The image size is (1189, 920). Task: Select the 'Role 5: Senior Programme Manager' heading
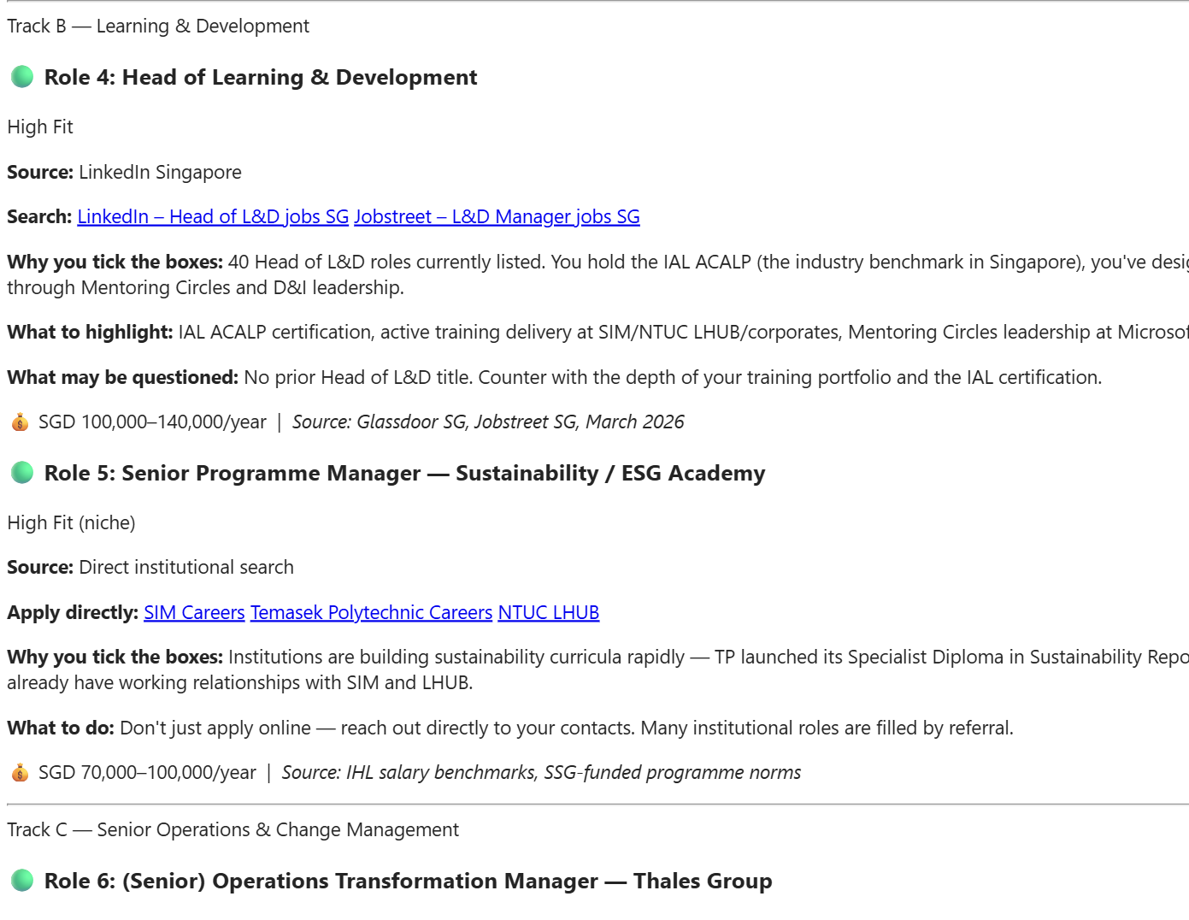click(404, 473)
